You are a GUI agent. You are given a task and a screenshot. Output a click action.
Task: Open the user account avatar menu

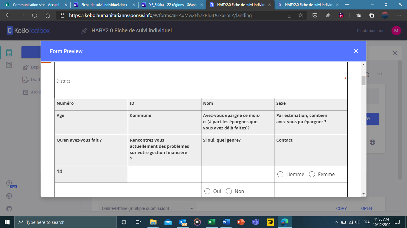click(396, 31)
